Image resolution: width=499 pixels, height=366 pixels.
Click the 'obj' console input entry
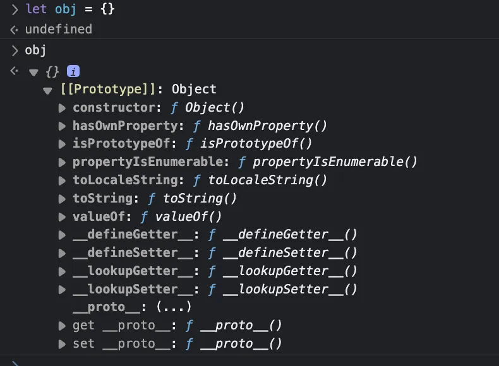(x=35, y=50)
